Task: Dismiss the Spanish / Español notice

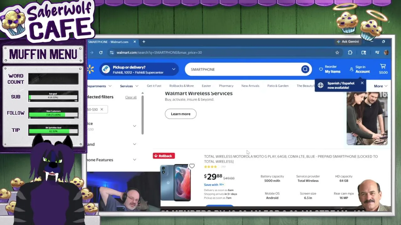Action: [x=362, y=83]
